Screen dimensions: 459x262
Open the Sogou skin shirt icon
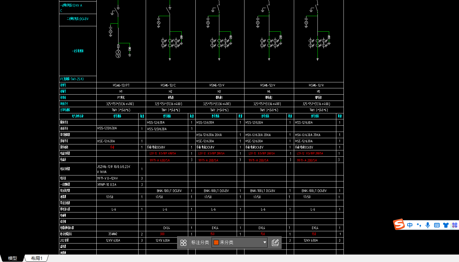coord(446,225)
